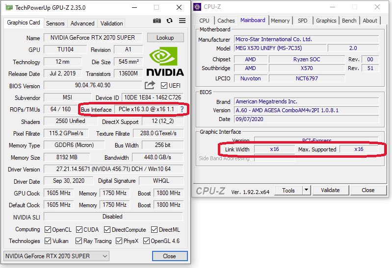Viewport: 392px width, 268px height.
Task: Toggle the DirectCompute checkbox
Action: tap(107, 229)
